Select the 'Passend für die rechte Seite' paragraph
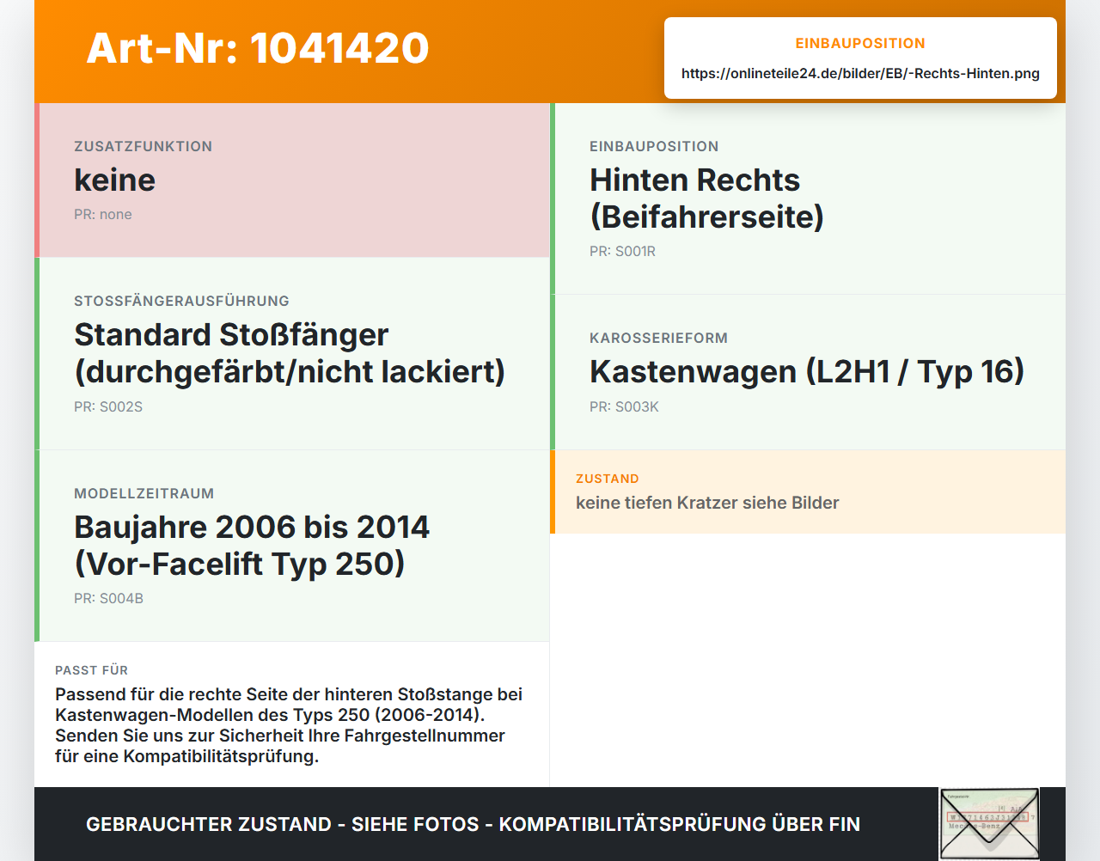 tap(289, 725)
